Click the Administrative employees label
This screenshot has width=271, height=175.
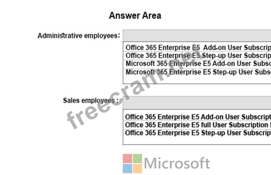[78, 36]
